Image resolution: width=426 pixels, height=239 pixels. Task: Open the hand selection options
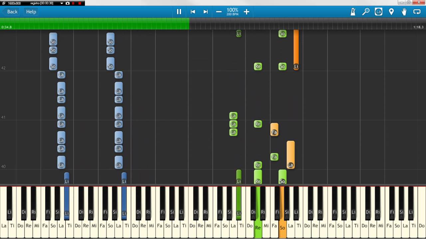(x=404, y=12)
